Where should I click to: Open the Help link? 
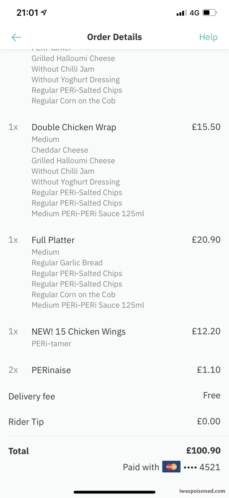(208, 37)
